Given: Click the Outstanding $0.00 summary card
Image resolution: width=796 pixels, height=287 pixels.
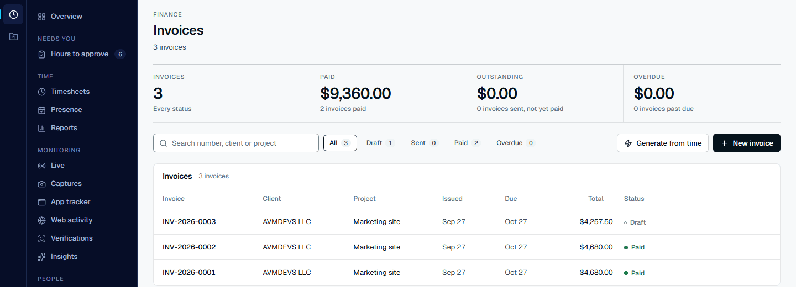Looking at the screenshot, I should point(545,93).
